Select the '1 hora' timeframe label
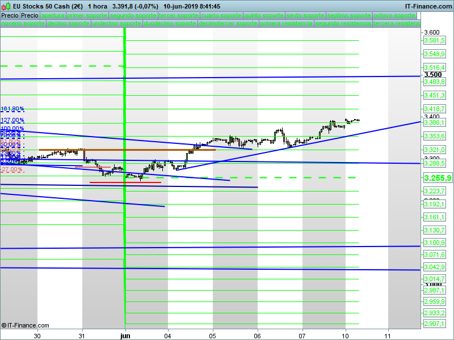The height and width of the screenshot is (340, 454). click(97, 6)
